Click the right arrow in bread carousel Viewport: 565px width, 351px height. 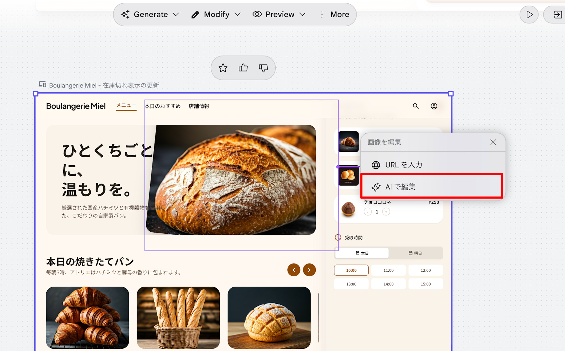309,270
